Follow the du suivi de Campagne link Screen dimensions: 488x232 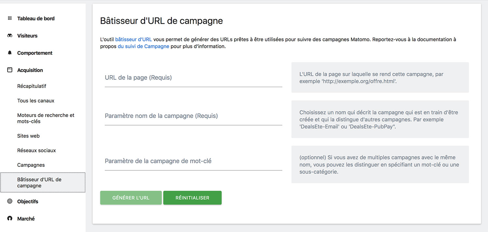point(143,46)
